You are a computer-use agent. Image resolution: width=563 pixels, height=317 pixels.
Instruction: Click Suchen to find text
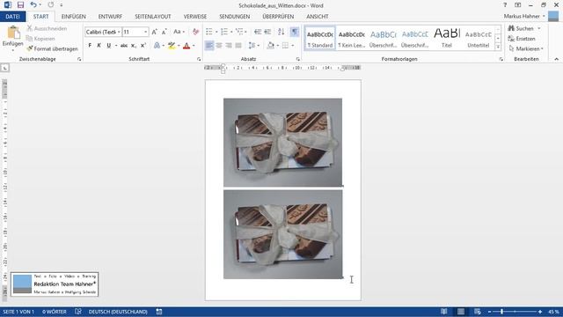[x=522, y=28]
